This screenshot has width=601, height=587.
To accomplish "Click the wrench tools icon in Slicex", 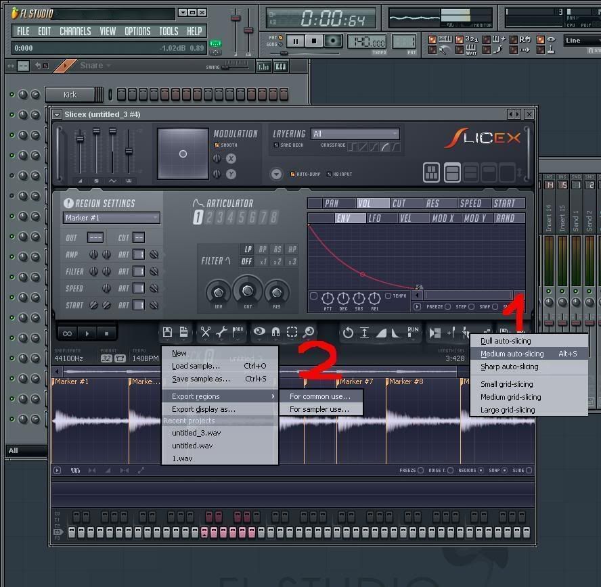I will [x=221, y=332].
